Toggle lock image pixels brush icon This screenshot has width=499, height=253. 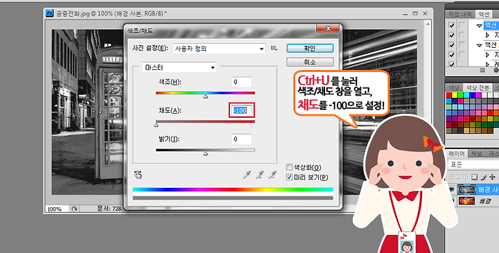pyautogui.click(x=484, y=177)
